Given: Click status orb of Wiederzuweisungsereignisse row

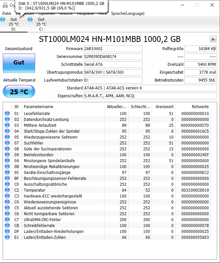Looking at the screenshot, I should pyautogui.click(x=7, y=202).
